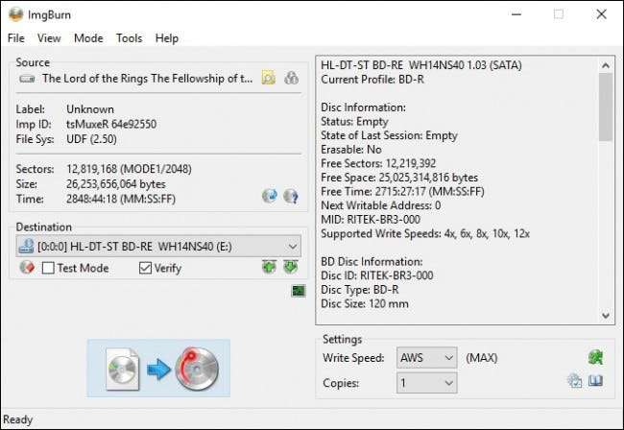
Task: Click the green log window icon
Action: pyautogui.click(x=299, y=291)
